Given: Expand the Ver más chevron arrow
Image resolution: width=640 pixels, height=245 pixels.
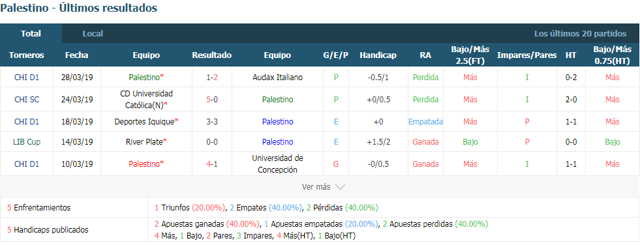Looking at the screenshot, I should point(340,187).
